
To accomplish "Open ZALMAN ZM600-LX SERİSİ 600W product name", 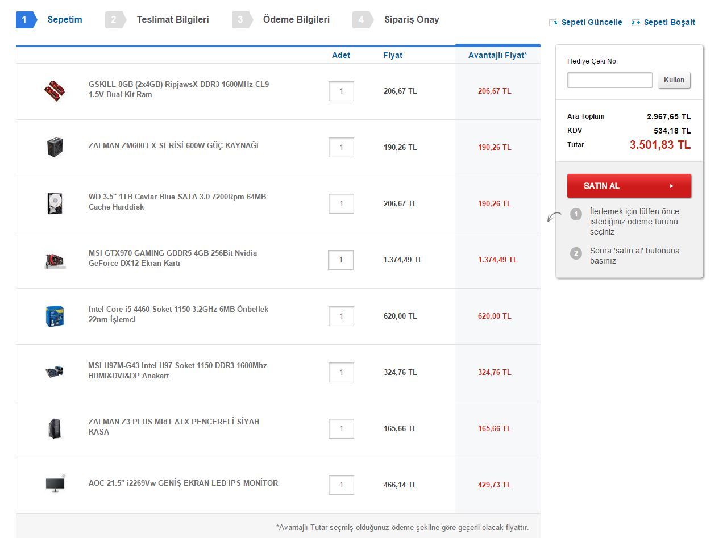I will click(173, 145).
